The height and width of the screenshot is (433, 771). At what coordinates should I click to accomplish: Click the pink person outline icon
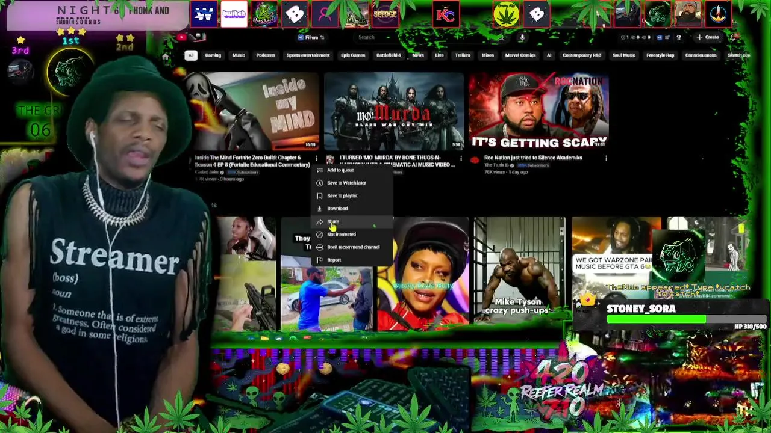click(x=325, y=14)
